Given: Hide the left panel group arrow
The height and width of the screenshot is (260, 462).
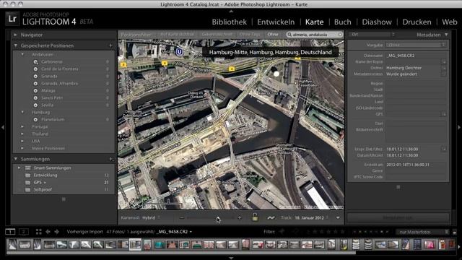Looking at the screenshot, I should click(x=3, y=127).
